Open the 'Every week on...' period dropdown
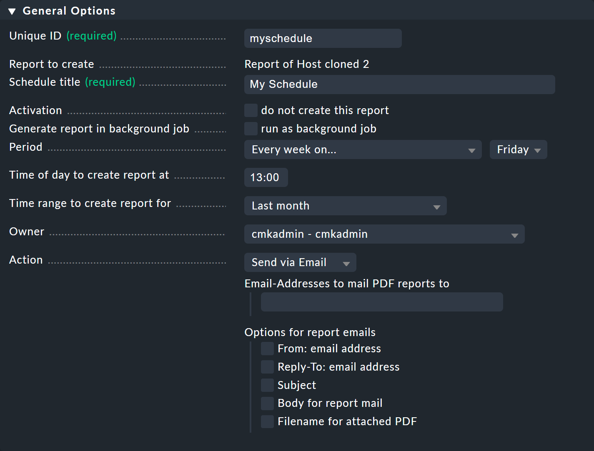Screen dimensions: 594x451 click(363, 150)
